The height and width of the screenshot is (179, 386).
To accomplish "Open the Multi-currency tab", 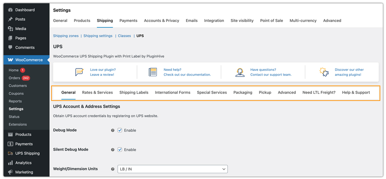I will point(303,21).
